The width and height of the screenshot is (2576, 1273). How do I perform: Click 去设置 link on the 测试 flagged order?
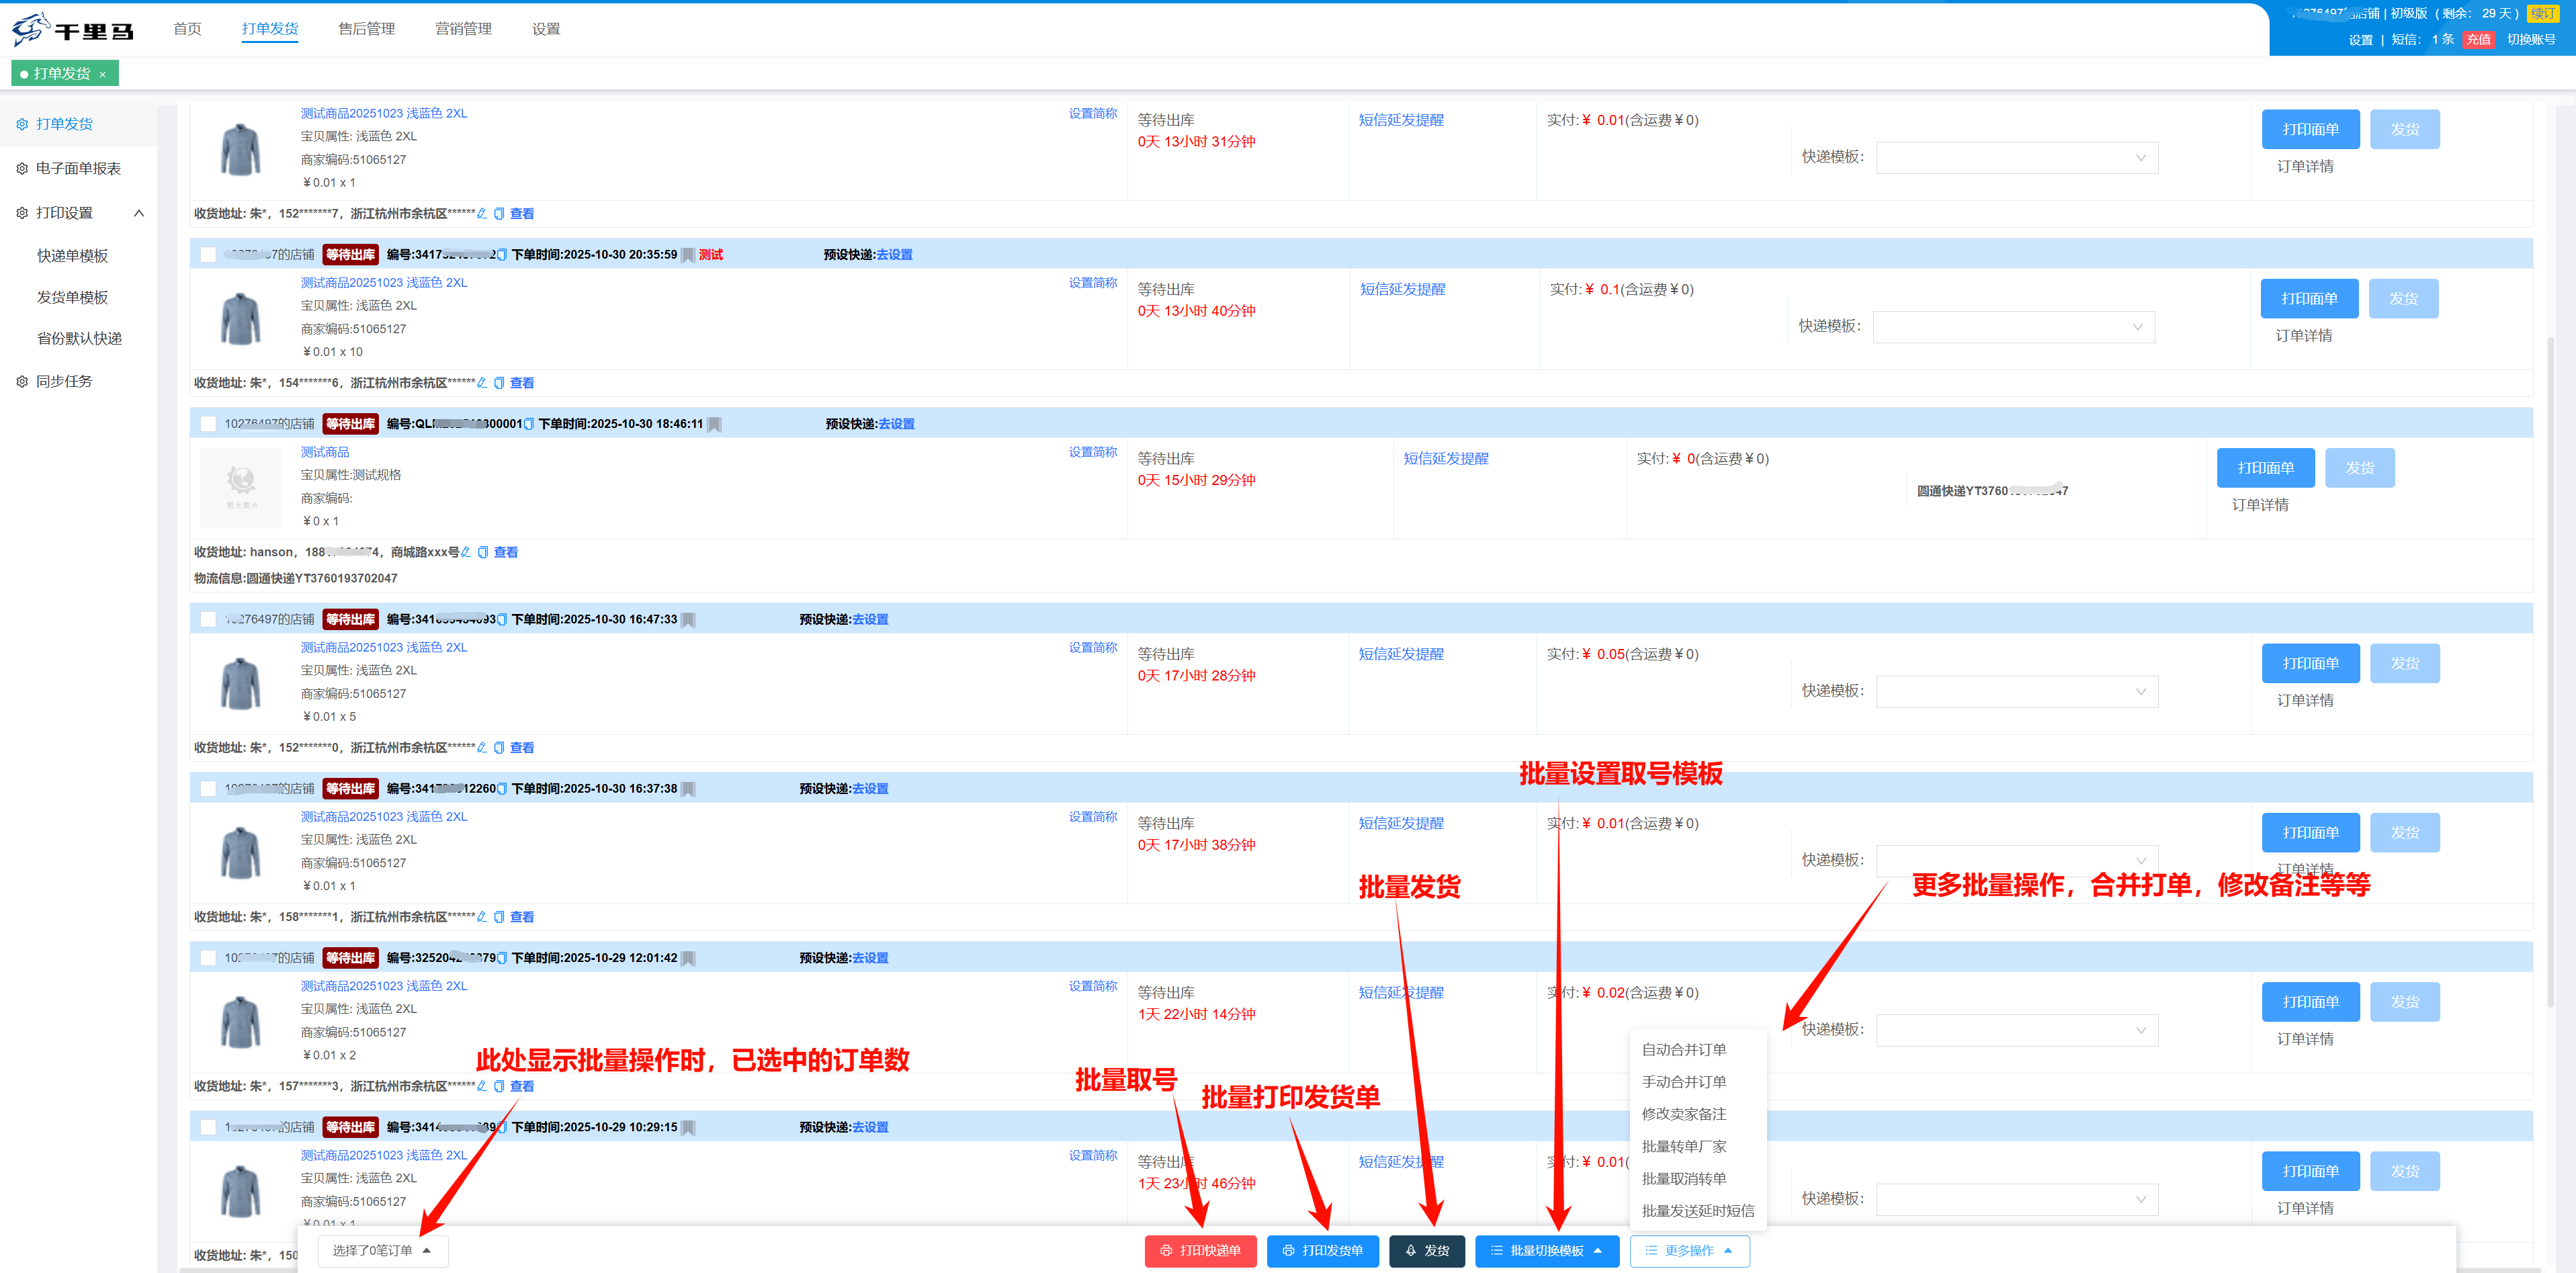(894, 255)
